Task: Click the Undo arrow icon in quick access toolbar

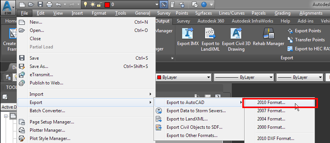Action: point(58,5)
